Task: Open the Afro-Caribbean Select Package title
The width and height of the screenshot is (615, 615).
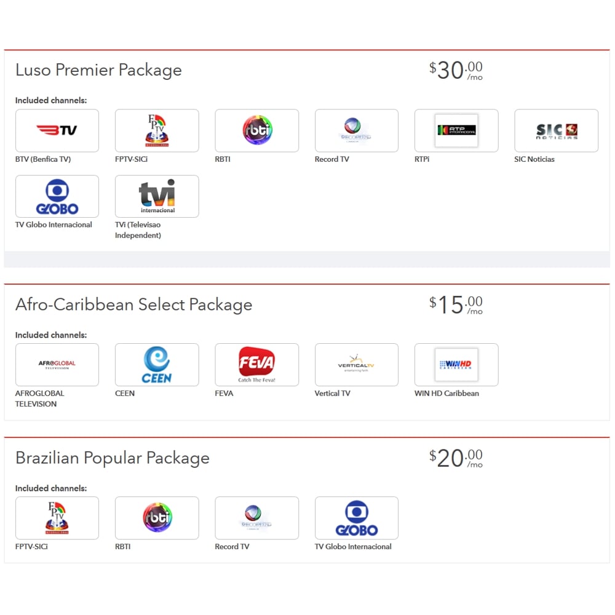Action: point(133,304)
